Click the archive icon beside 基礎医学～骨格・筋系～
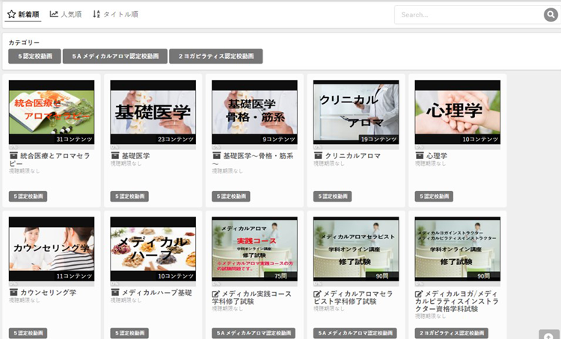Screen dimensions: 561x339 pos(217,156)
